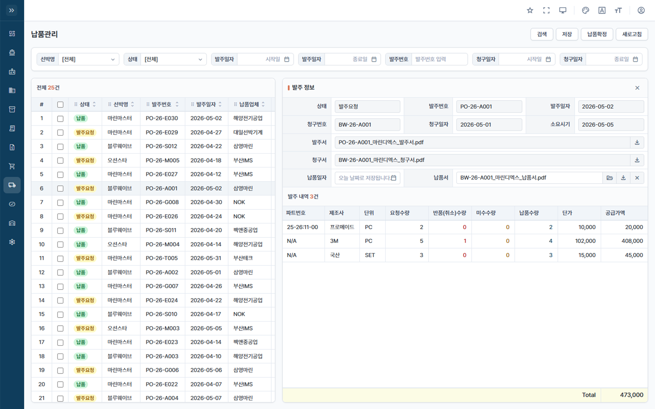
Task: Click the 발주번호 입력 text field
Action: pos(440,59)
